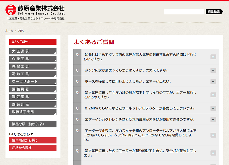Click the Q icon of the tank water question
229x165 pixels.
77,70
